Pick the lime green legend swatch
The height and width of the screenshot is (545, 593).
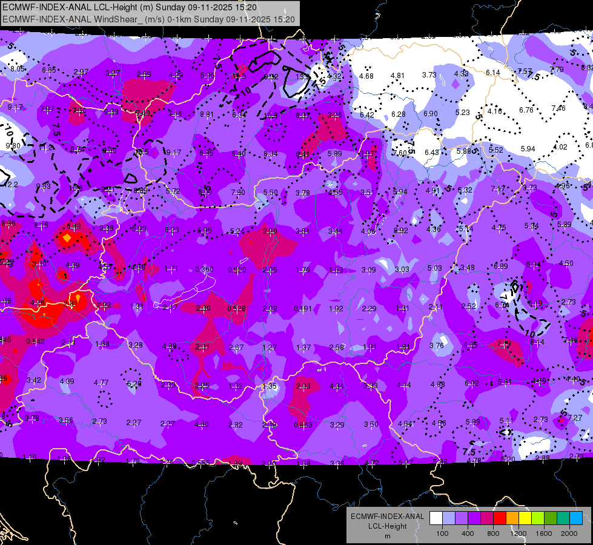[x=538, y=518]
